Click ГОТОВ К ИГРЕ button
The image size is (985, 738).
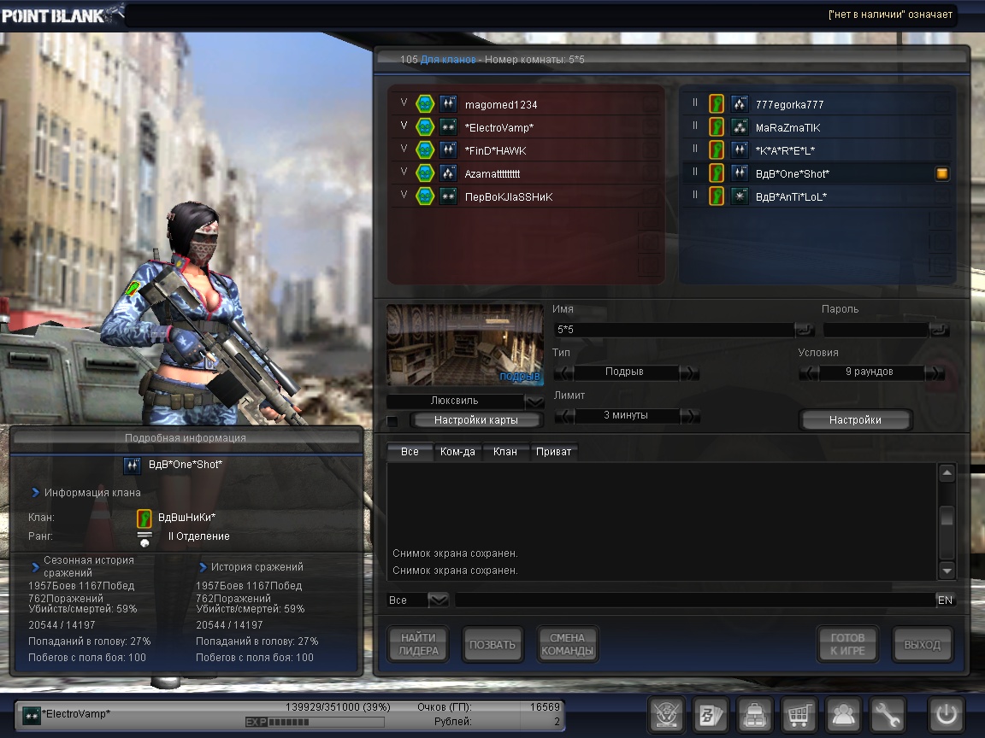(x=847, y=645)
